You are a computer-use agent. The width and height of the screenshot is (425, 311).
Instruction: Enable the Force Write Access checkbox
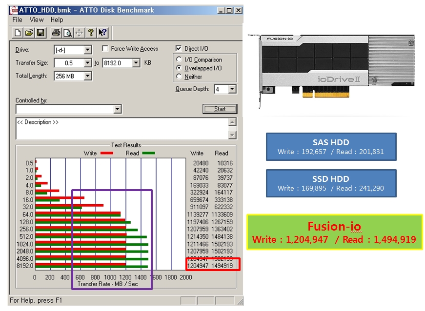point(105,48)
